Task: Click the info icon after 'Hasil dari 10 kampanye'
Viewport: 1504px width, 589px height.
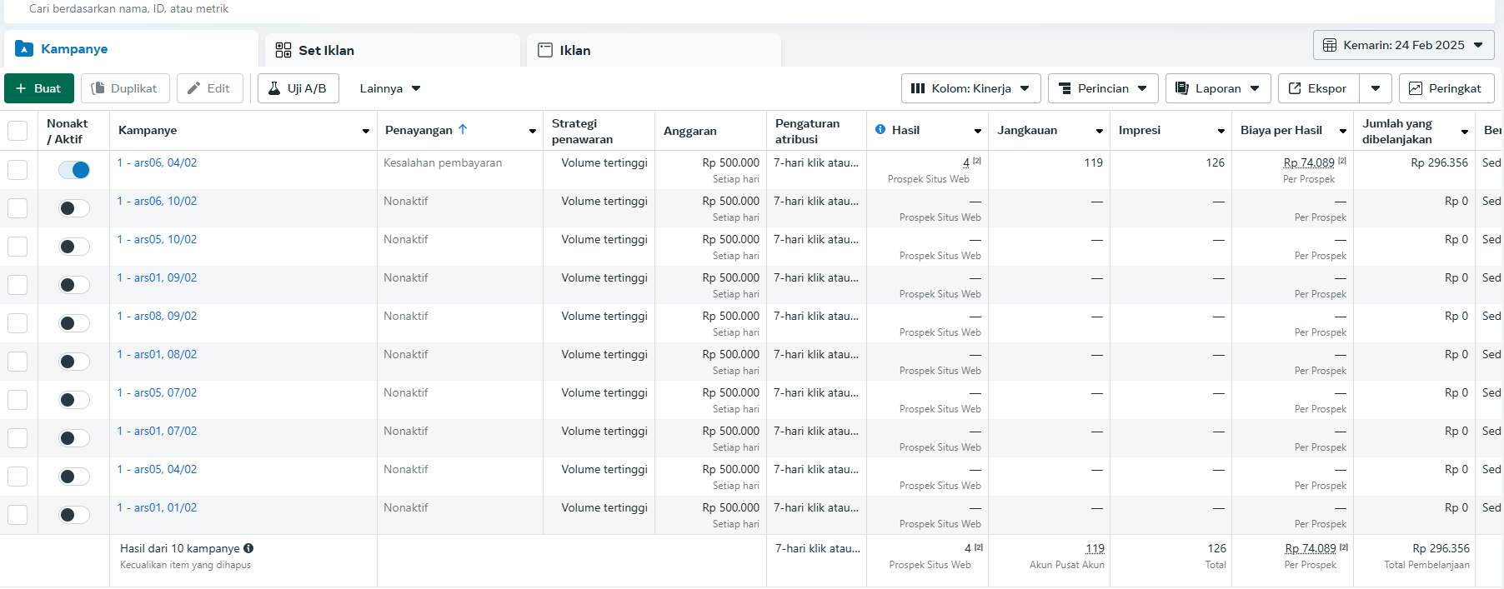Action: (x=248, y=548)
